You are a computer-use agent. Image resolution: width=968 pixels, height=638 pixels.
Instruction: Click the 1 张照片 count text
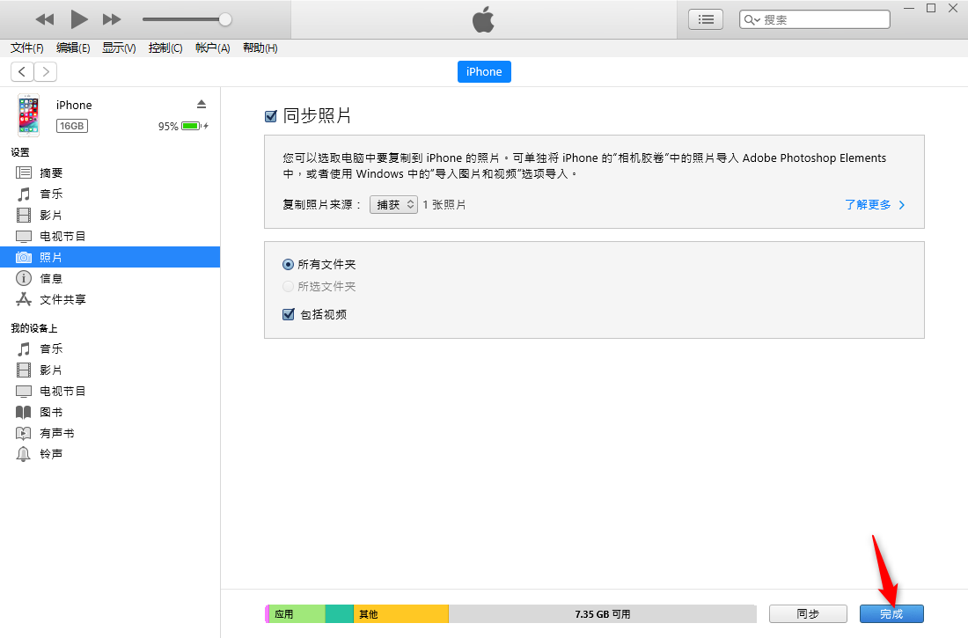pyautogui.click(x=444, y=204)
